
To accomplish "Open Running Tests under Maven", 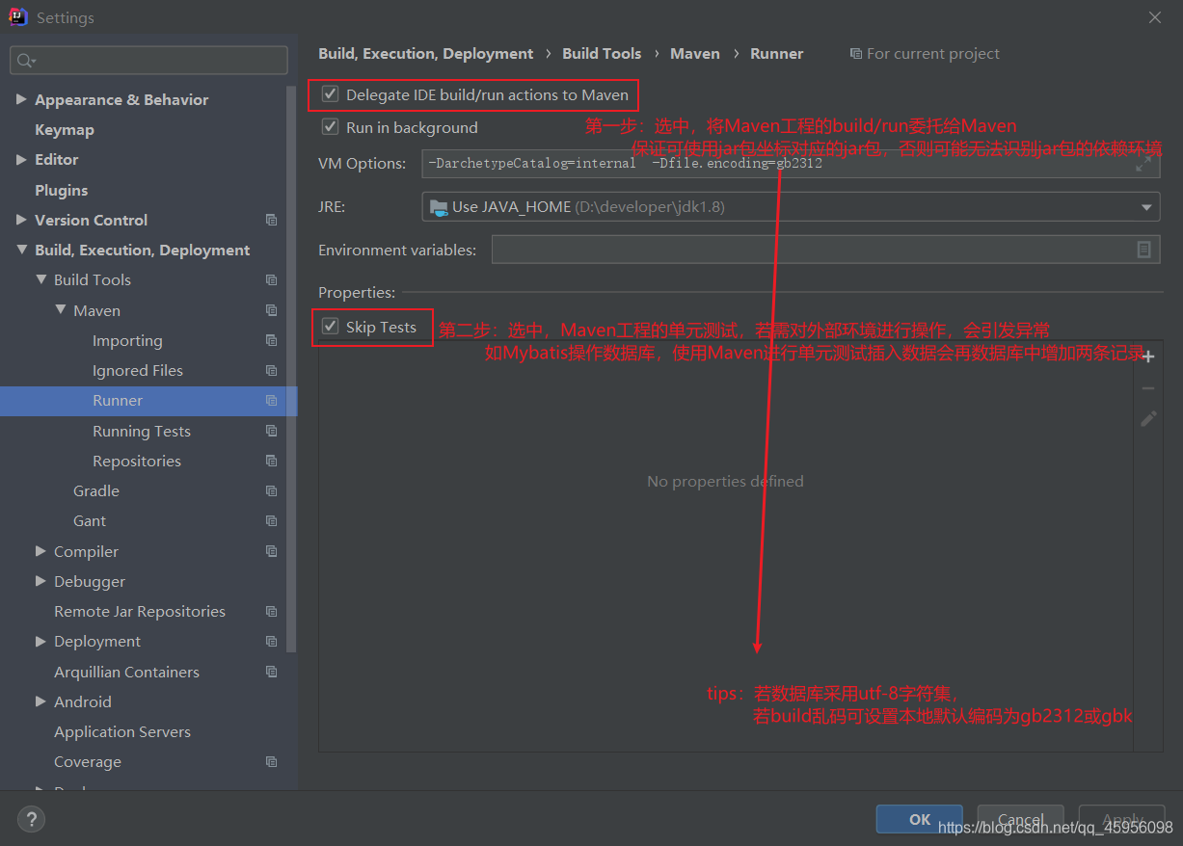I will pos(142,431).
